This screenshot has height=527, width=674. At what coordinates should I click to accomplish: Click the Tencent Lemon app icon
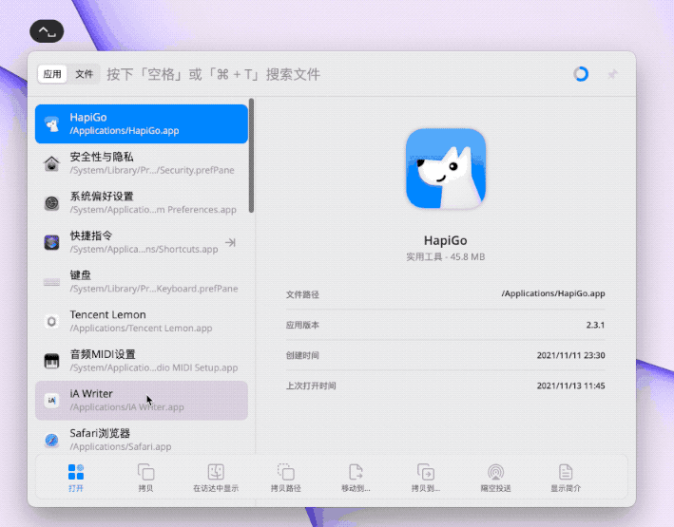pos(51,321)
